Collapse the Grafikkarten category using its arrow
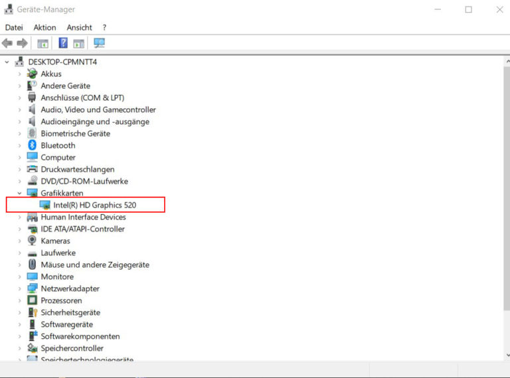This screenshot has width=510, height=378. (19, 193)
